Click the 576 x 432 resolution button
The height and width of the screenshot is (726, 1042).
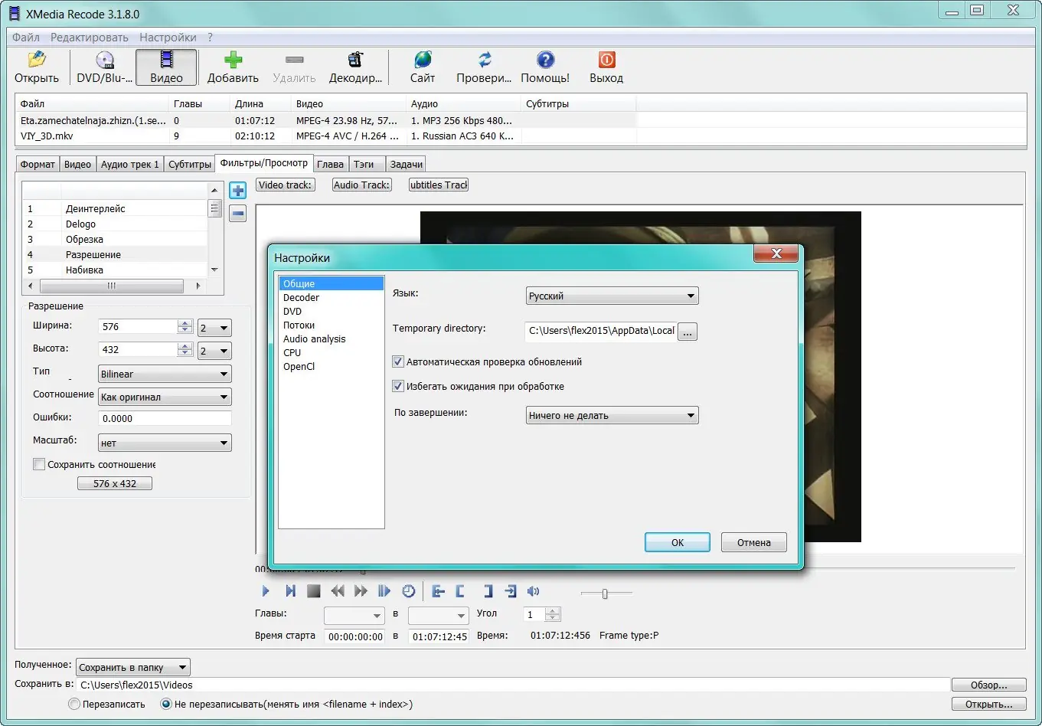115,483
